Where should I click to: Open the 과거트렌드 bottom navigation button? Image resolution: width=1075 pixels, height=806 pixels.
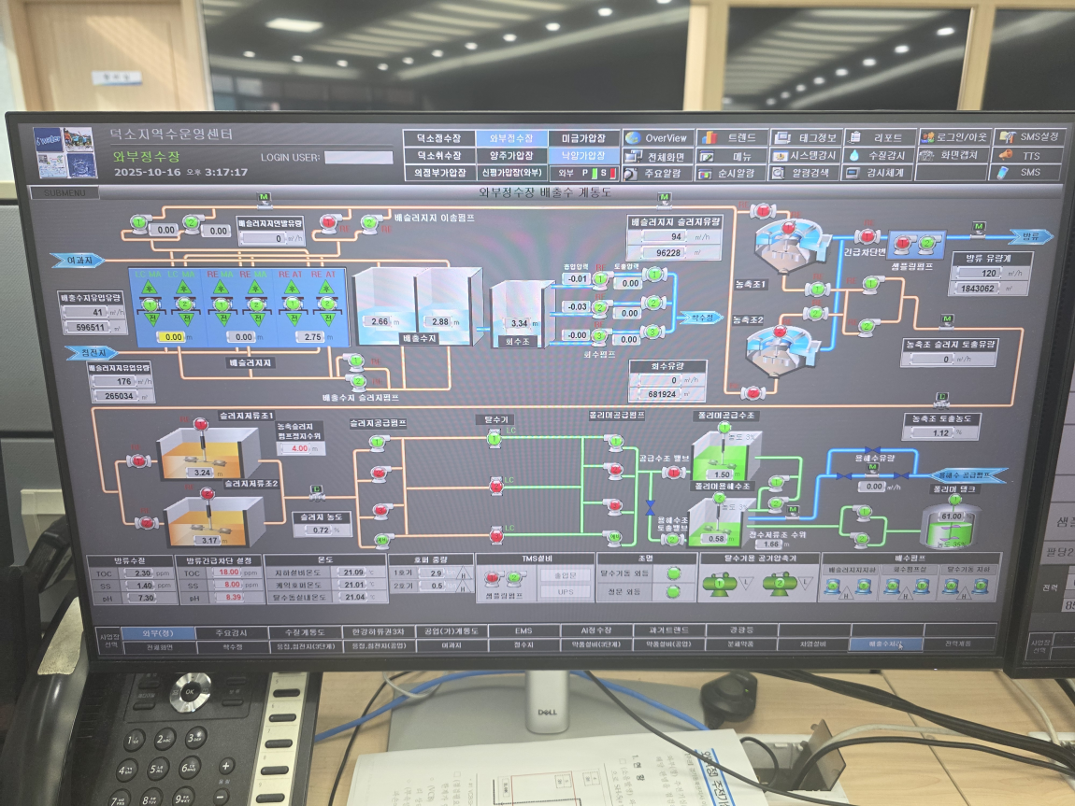coord(668,630)
